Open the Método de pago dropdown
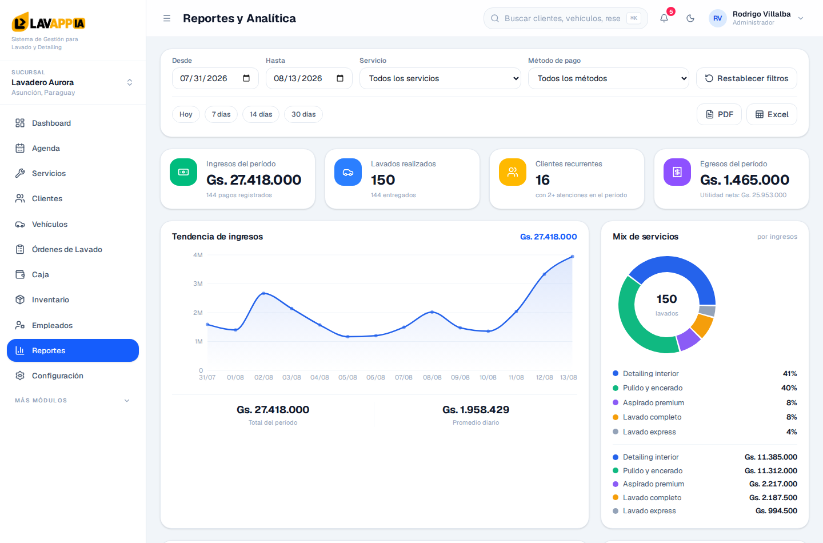 [x=609, y=78]
